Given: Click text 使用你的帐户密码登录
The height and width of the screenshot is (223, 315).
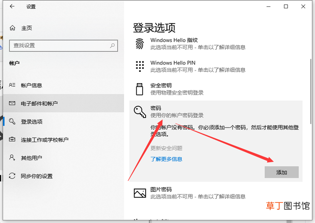Looking at the screenshot, I should click(177, 115).
